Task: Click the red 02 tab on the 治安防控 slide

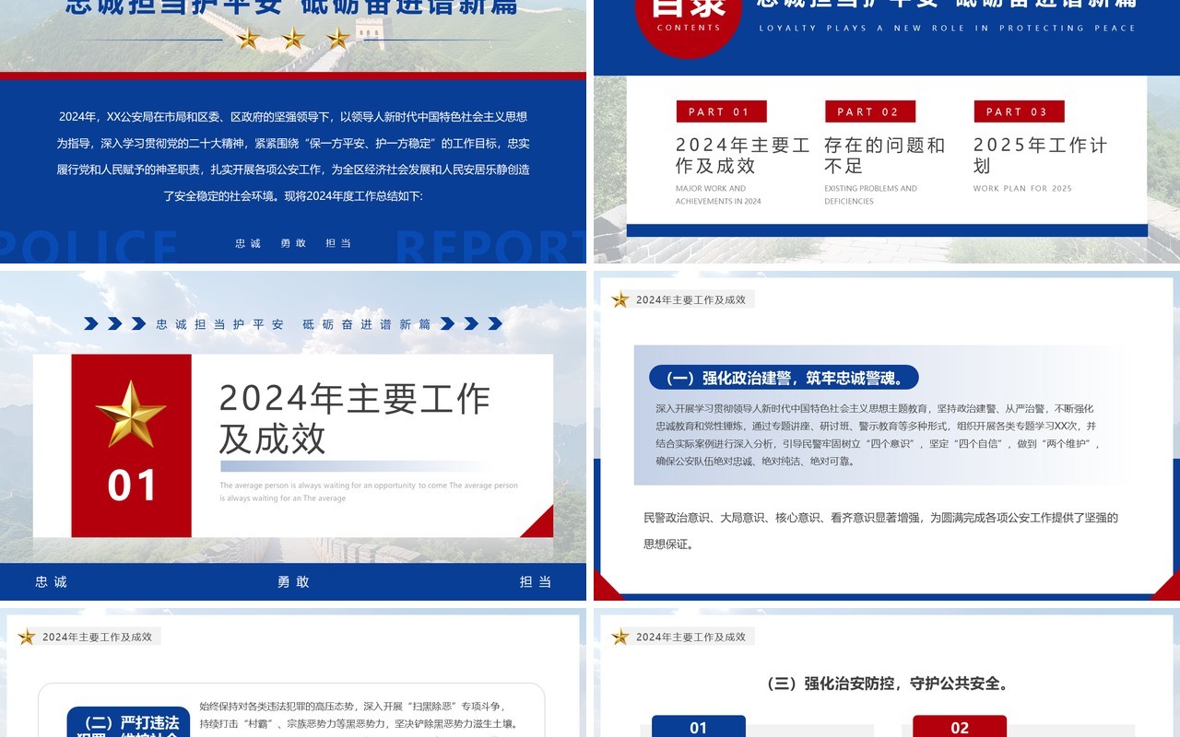Action: tap(960, 726)
